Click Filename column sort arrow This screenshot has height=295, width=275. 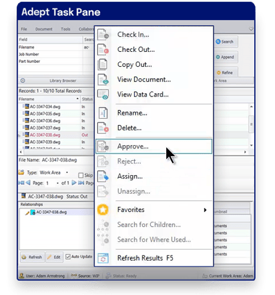click(78, 99)
